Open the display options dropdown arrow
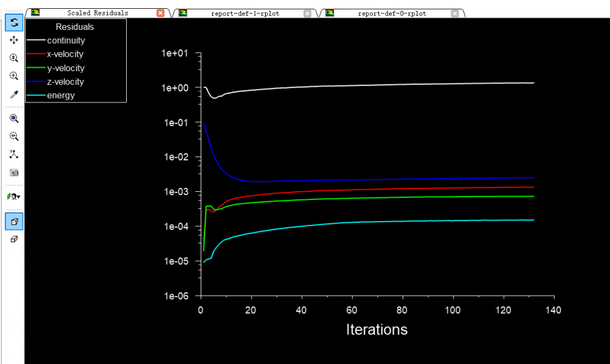 18,197
